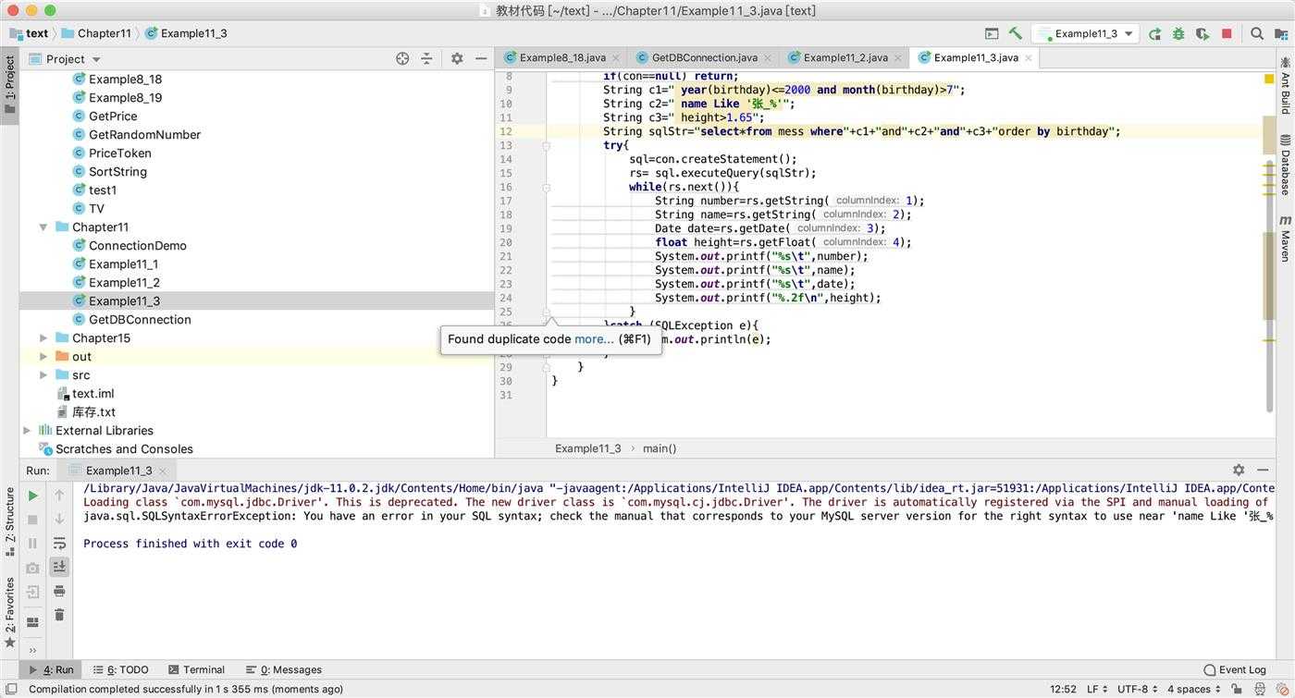Click the more... link in duplicate code tooltip

click(594, 339)
